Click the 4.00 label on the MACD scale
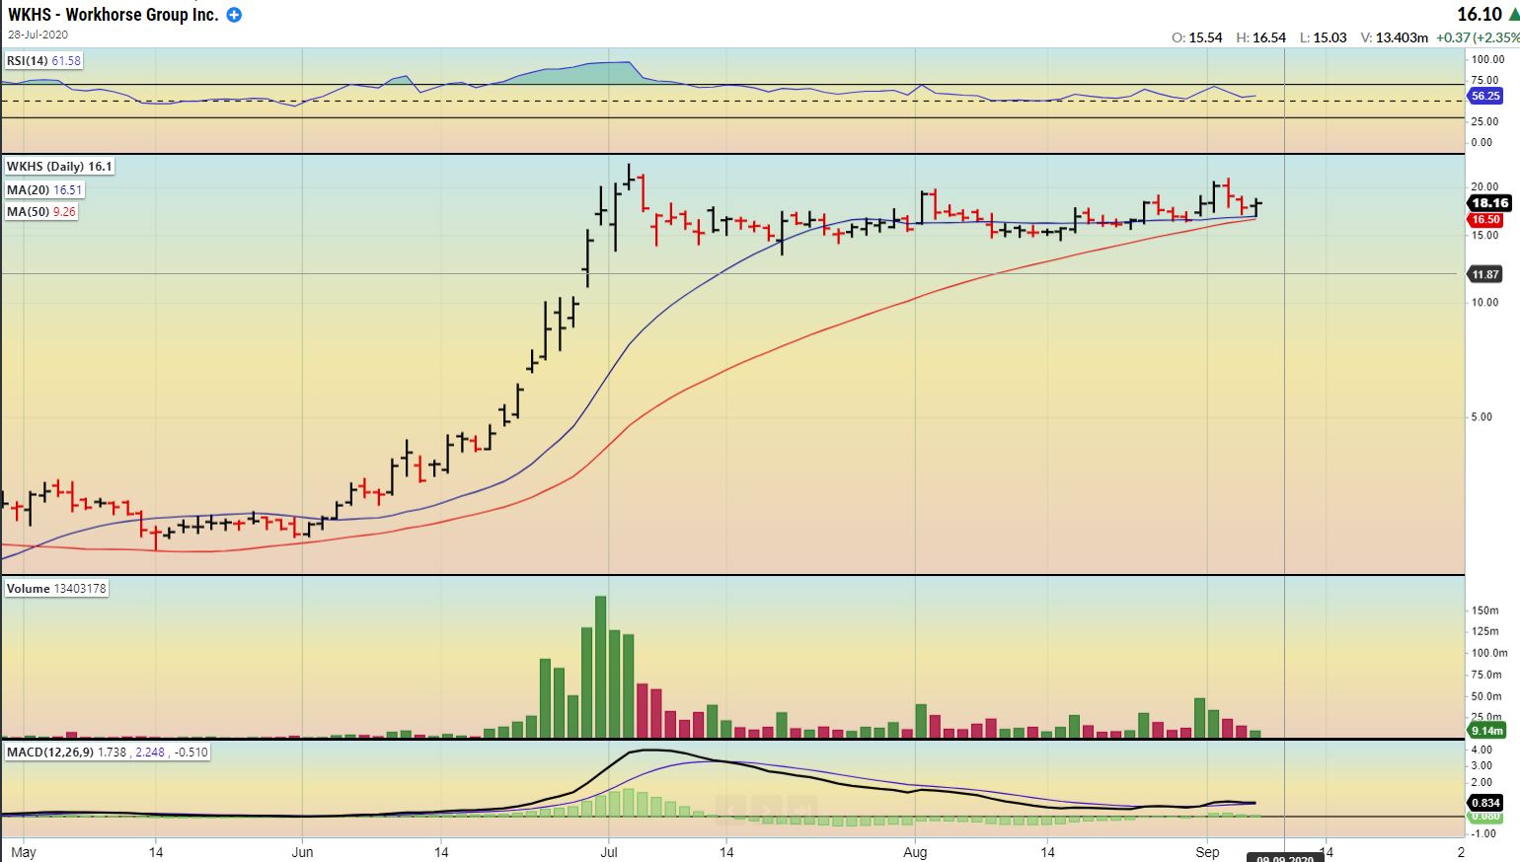Screen dimensions: 1520x862 click(x=1482, y=751)
